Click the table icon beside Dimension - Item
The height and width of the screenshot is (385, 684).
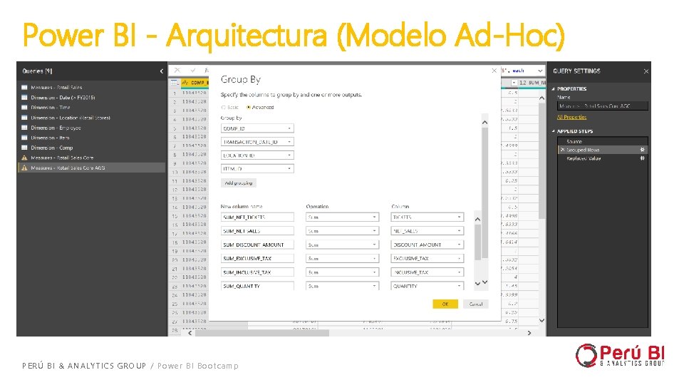(24, 138)
